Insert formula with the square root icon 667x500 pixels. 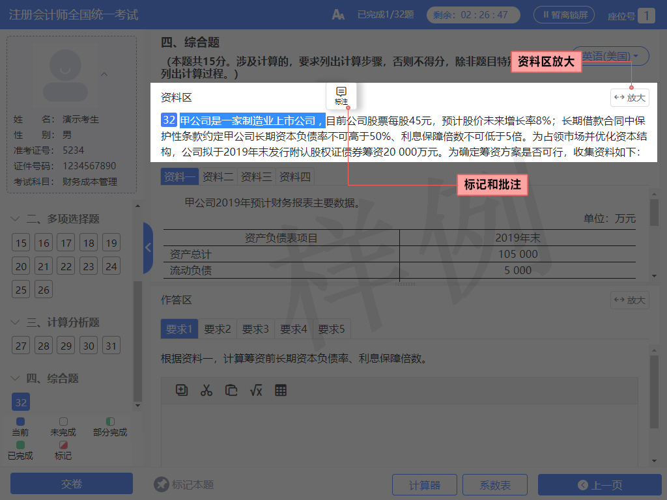256,391
